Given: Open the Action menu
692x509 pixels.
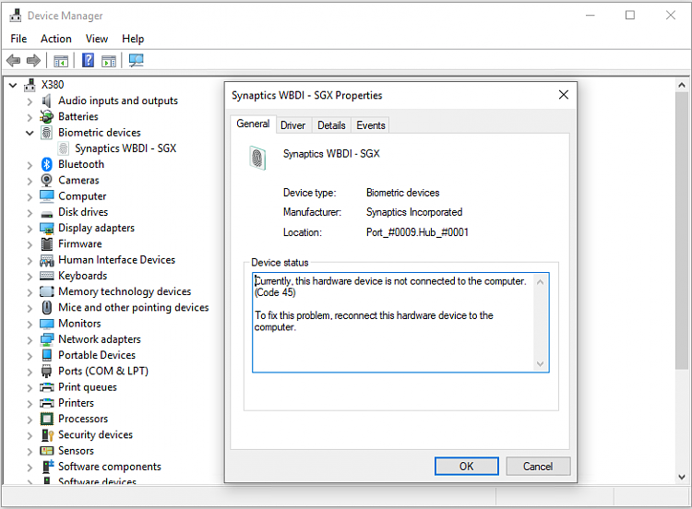Looking at the screenshot, I should point(56,39).
